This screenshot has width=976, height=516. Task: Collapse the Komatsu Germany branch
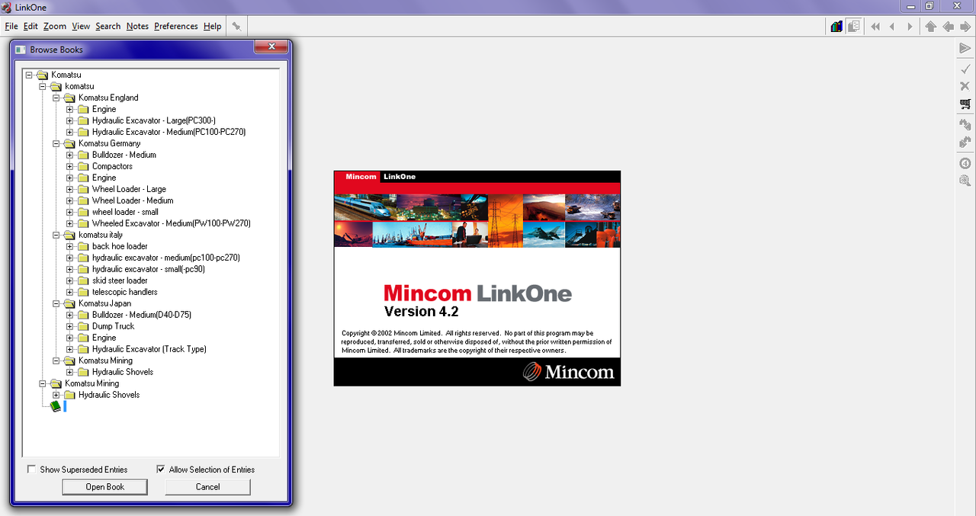click(56, 143)
